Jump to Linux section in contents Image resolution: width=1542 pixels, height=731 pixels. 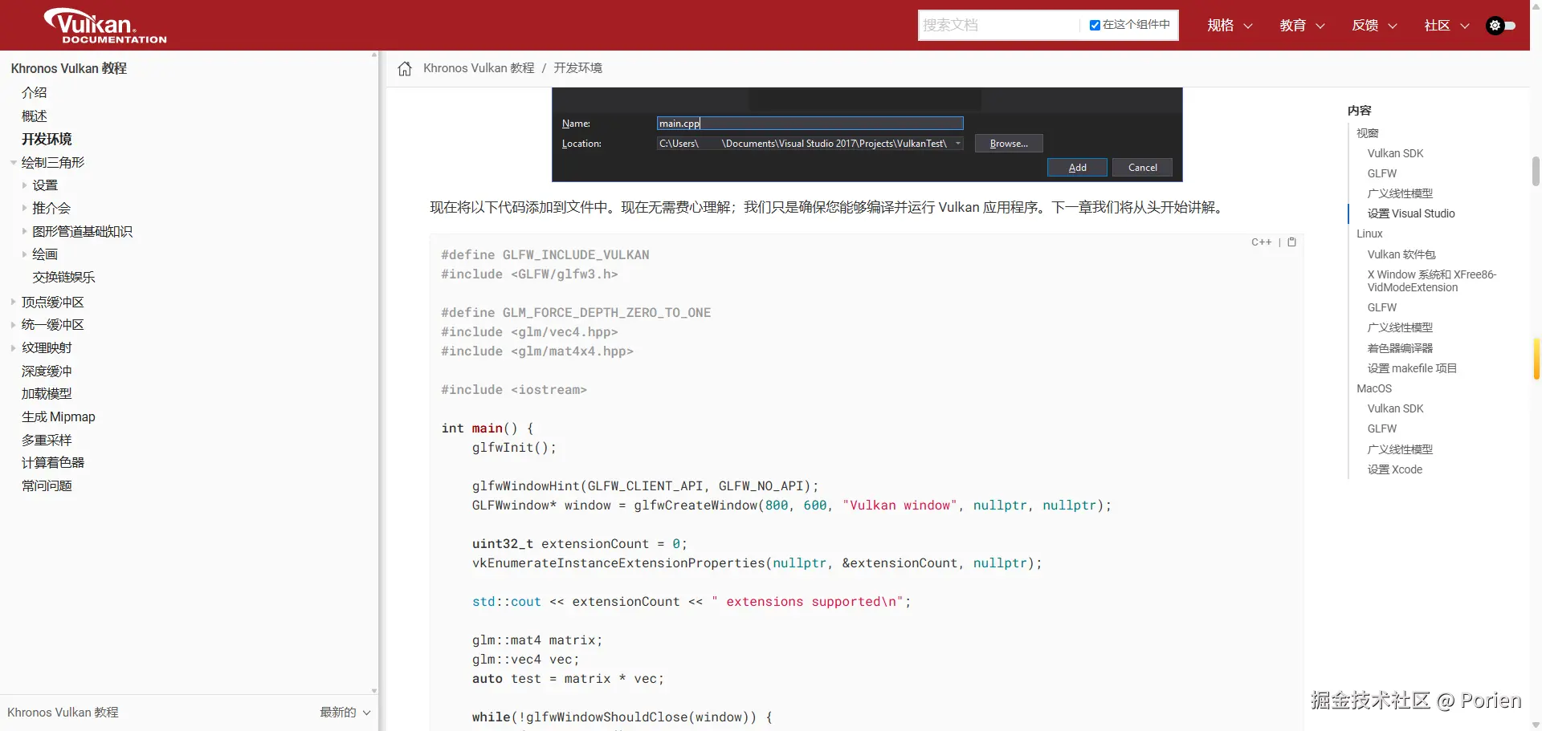(1369, 234)
